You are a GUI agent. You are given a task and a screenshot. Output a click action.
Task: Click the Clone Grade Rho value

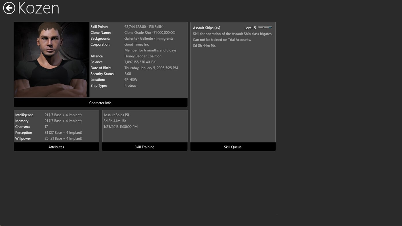point(150,32)
